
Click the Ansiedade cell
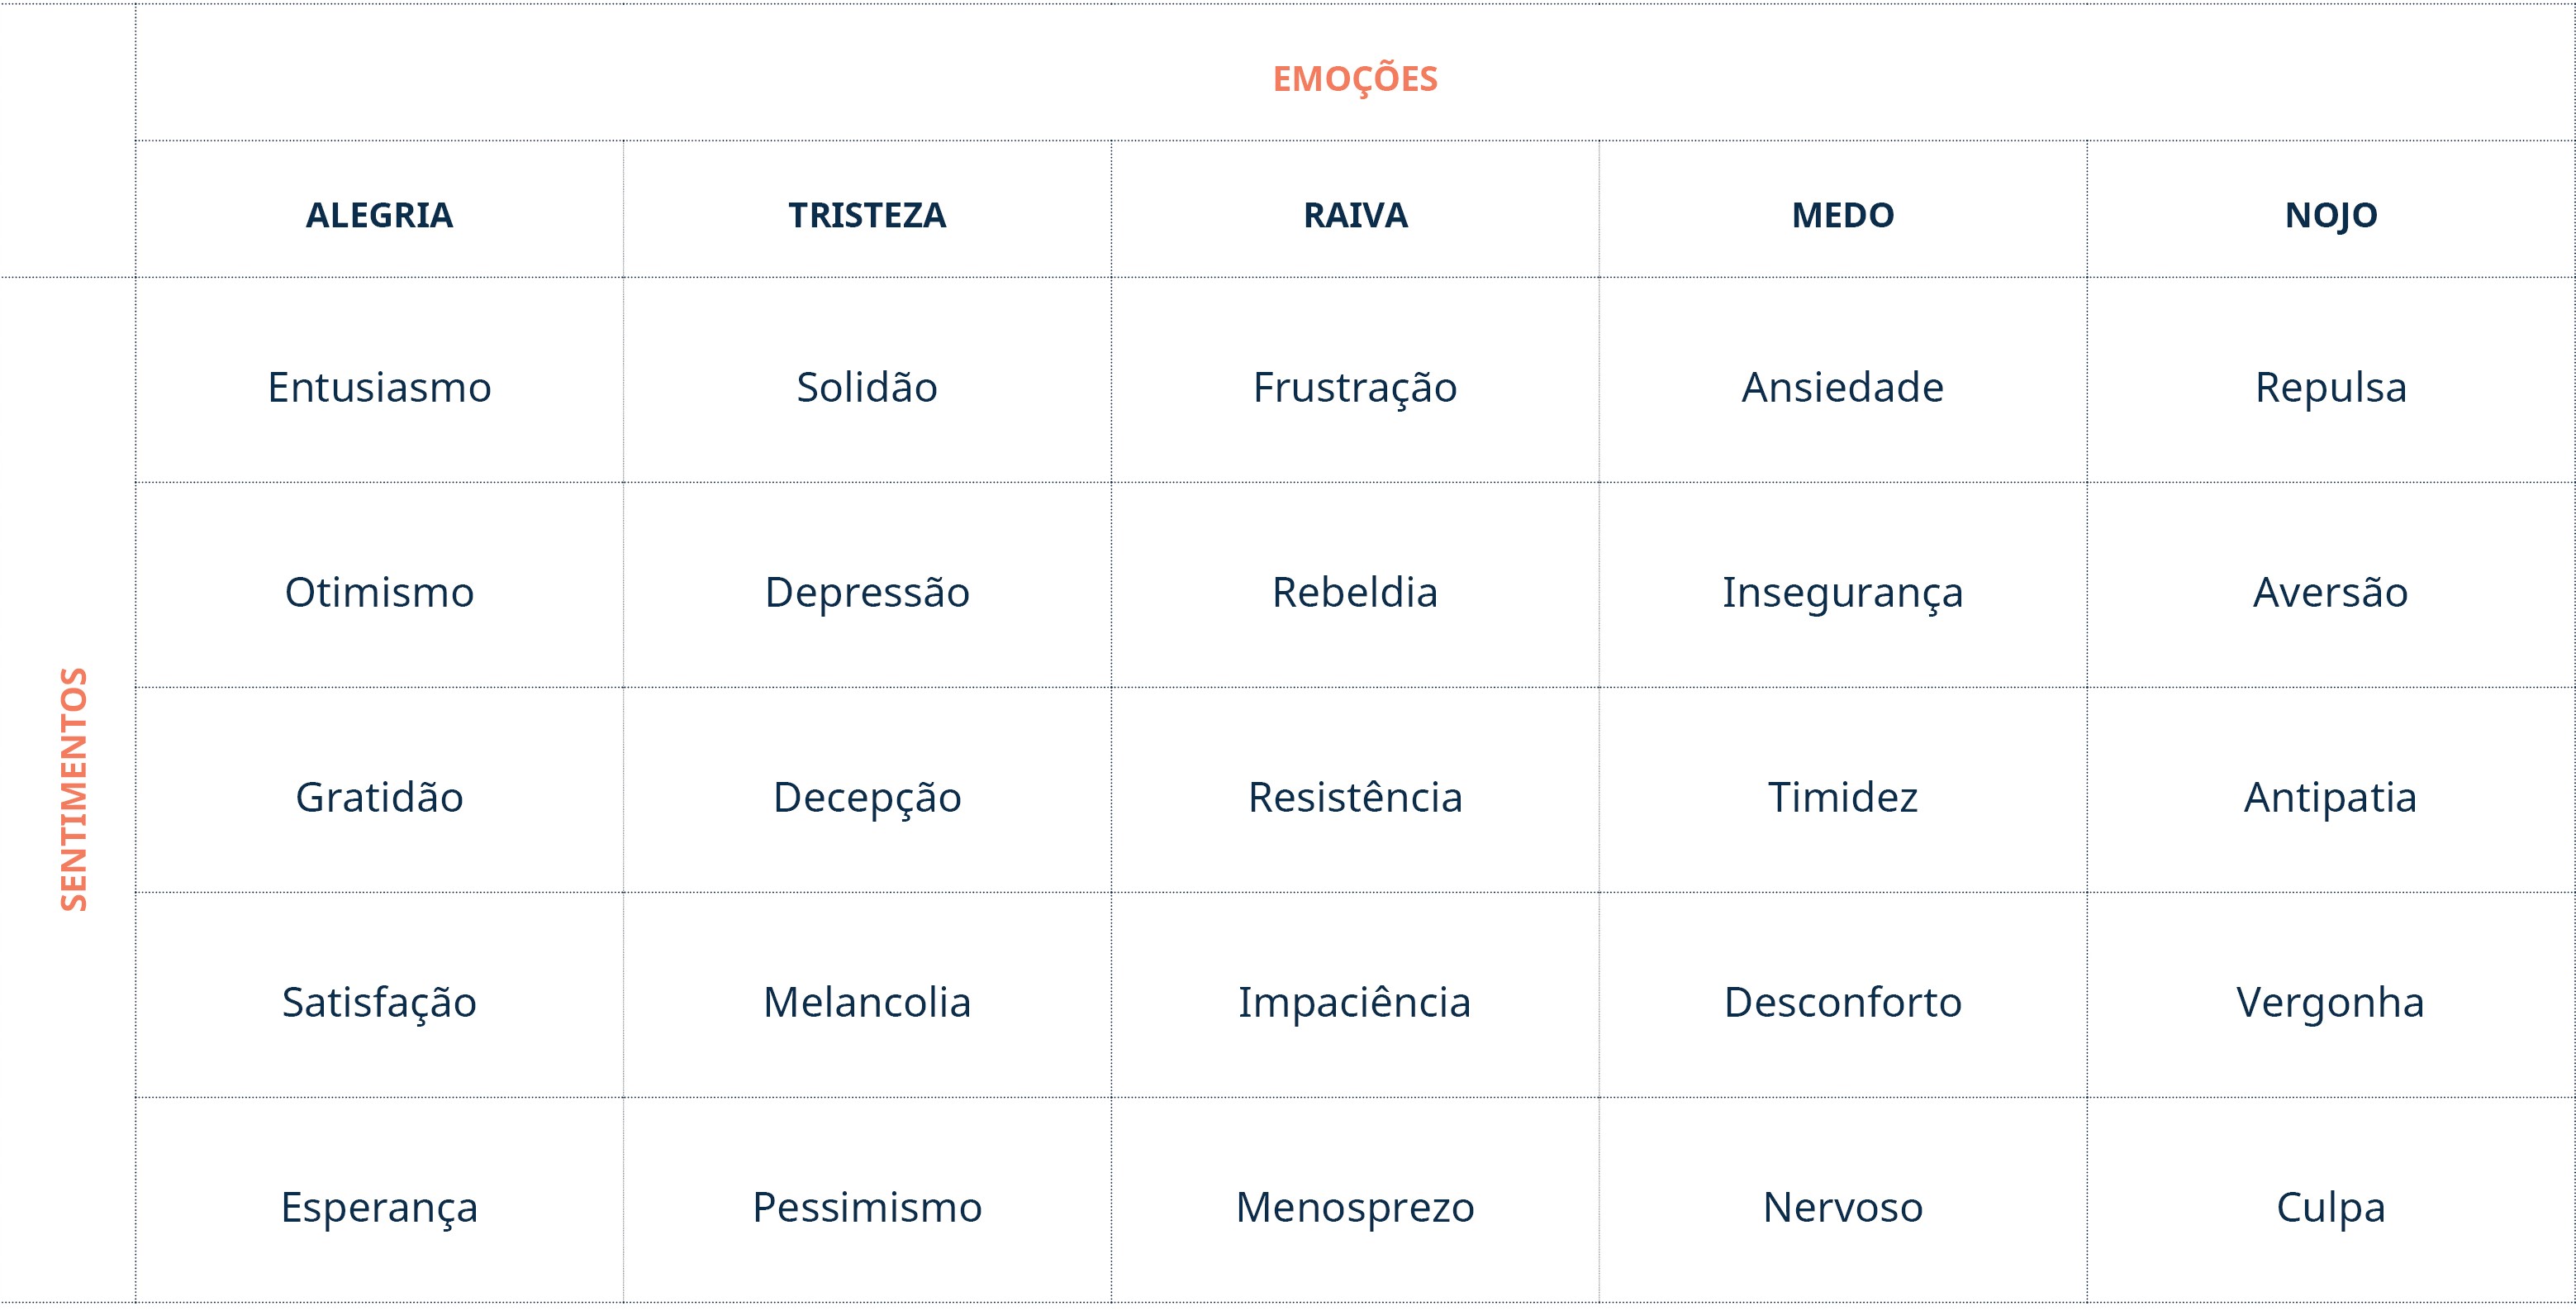tap(1843, 388)
